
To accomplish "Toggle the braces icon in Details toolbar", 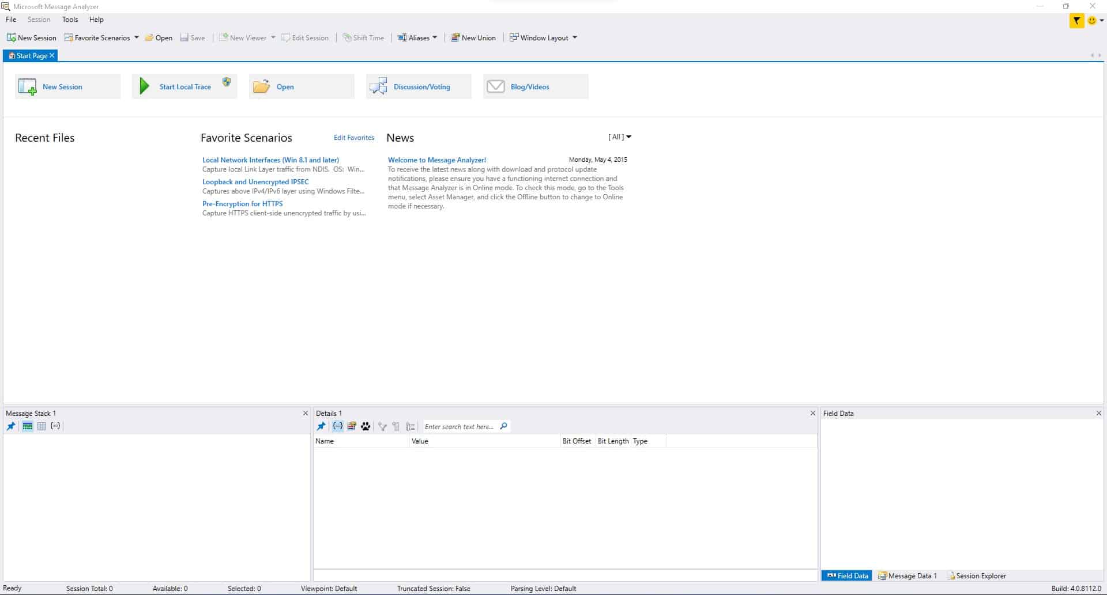I will tap(338, 427).
